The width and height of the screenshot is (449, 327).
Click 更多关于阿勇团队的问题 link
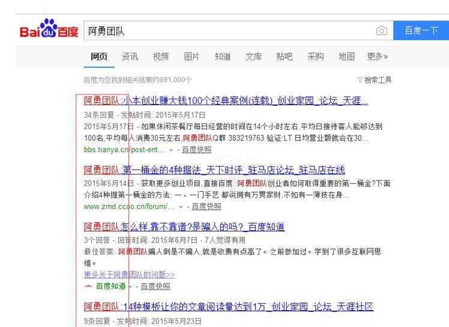click(121, 275)
